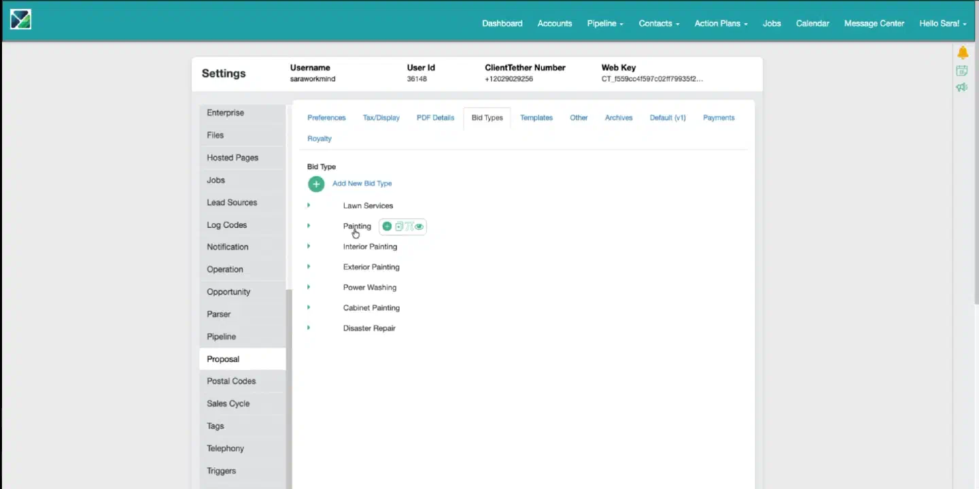Switch to the Royalty tab

[320, 138]
